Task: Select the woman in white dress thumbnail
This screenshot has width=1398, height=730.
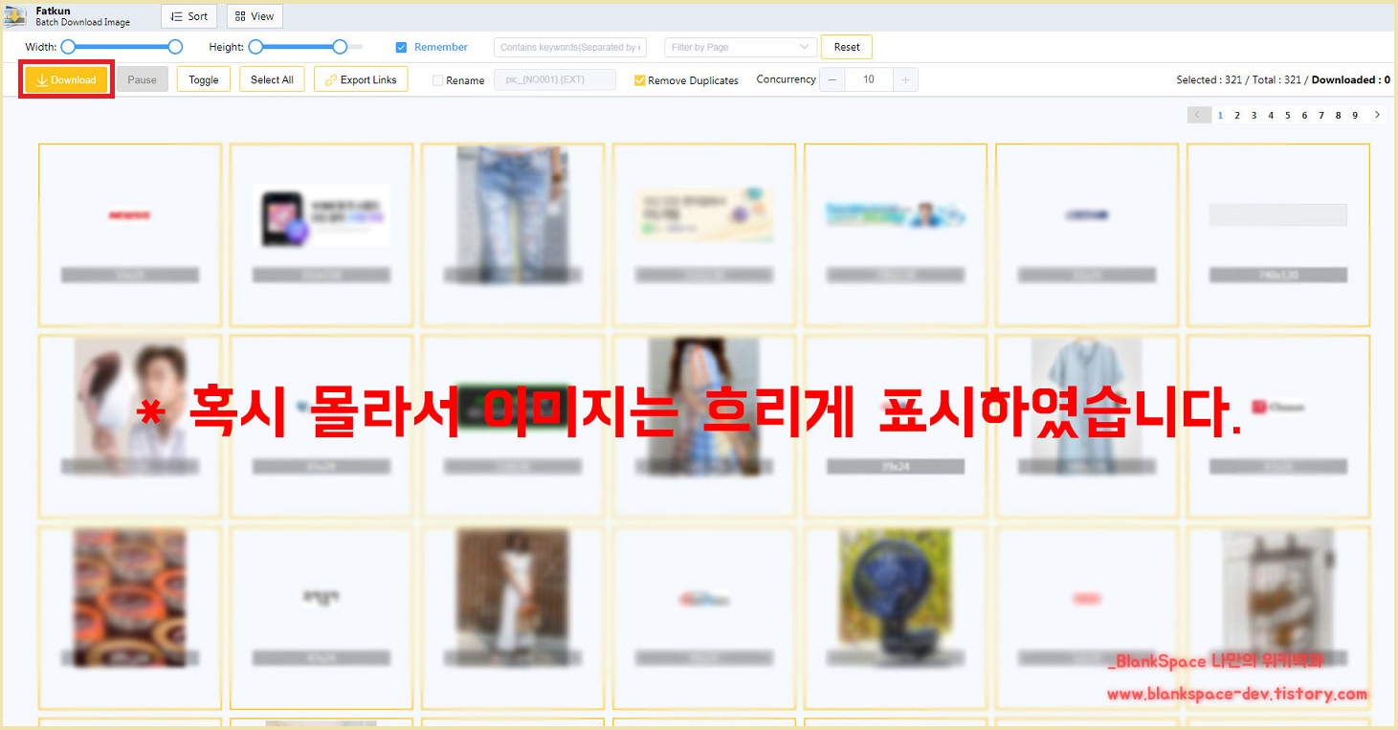Action: coord(513,618)
